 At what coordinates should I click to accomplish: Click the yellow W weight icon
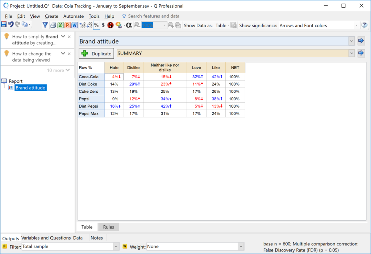pos(125,246)
